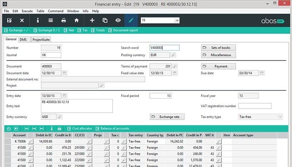The width and height of the screenshot is (292, 167).
Task: Open the Execute menu
Action: pos(27,10)
